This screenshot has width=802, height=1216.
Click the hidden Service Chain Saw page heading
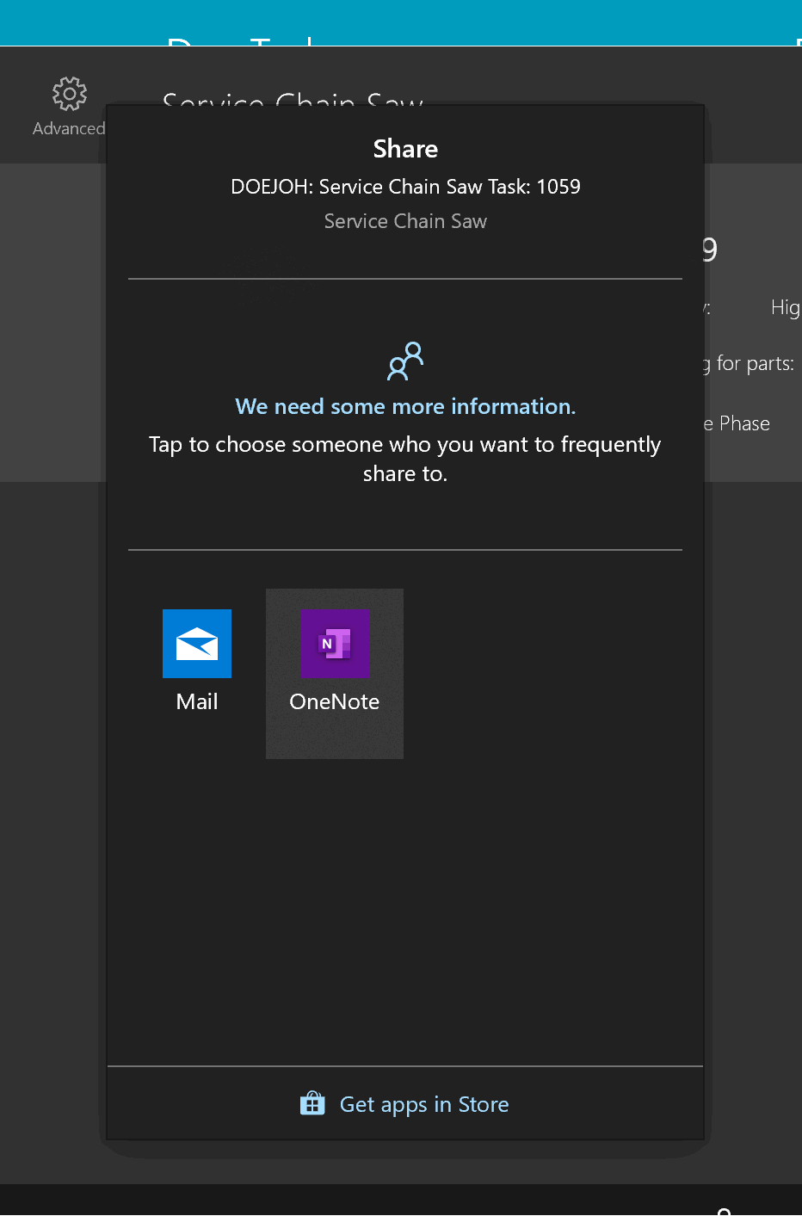pos(293,99)
